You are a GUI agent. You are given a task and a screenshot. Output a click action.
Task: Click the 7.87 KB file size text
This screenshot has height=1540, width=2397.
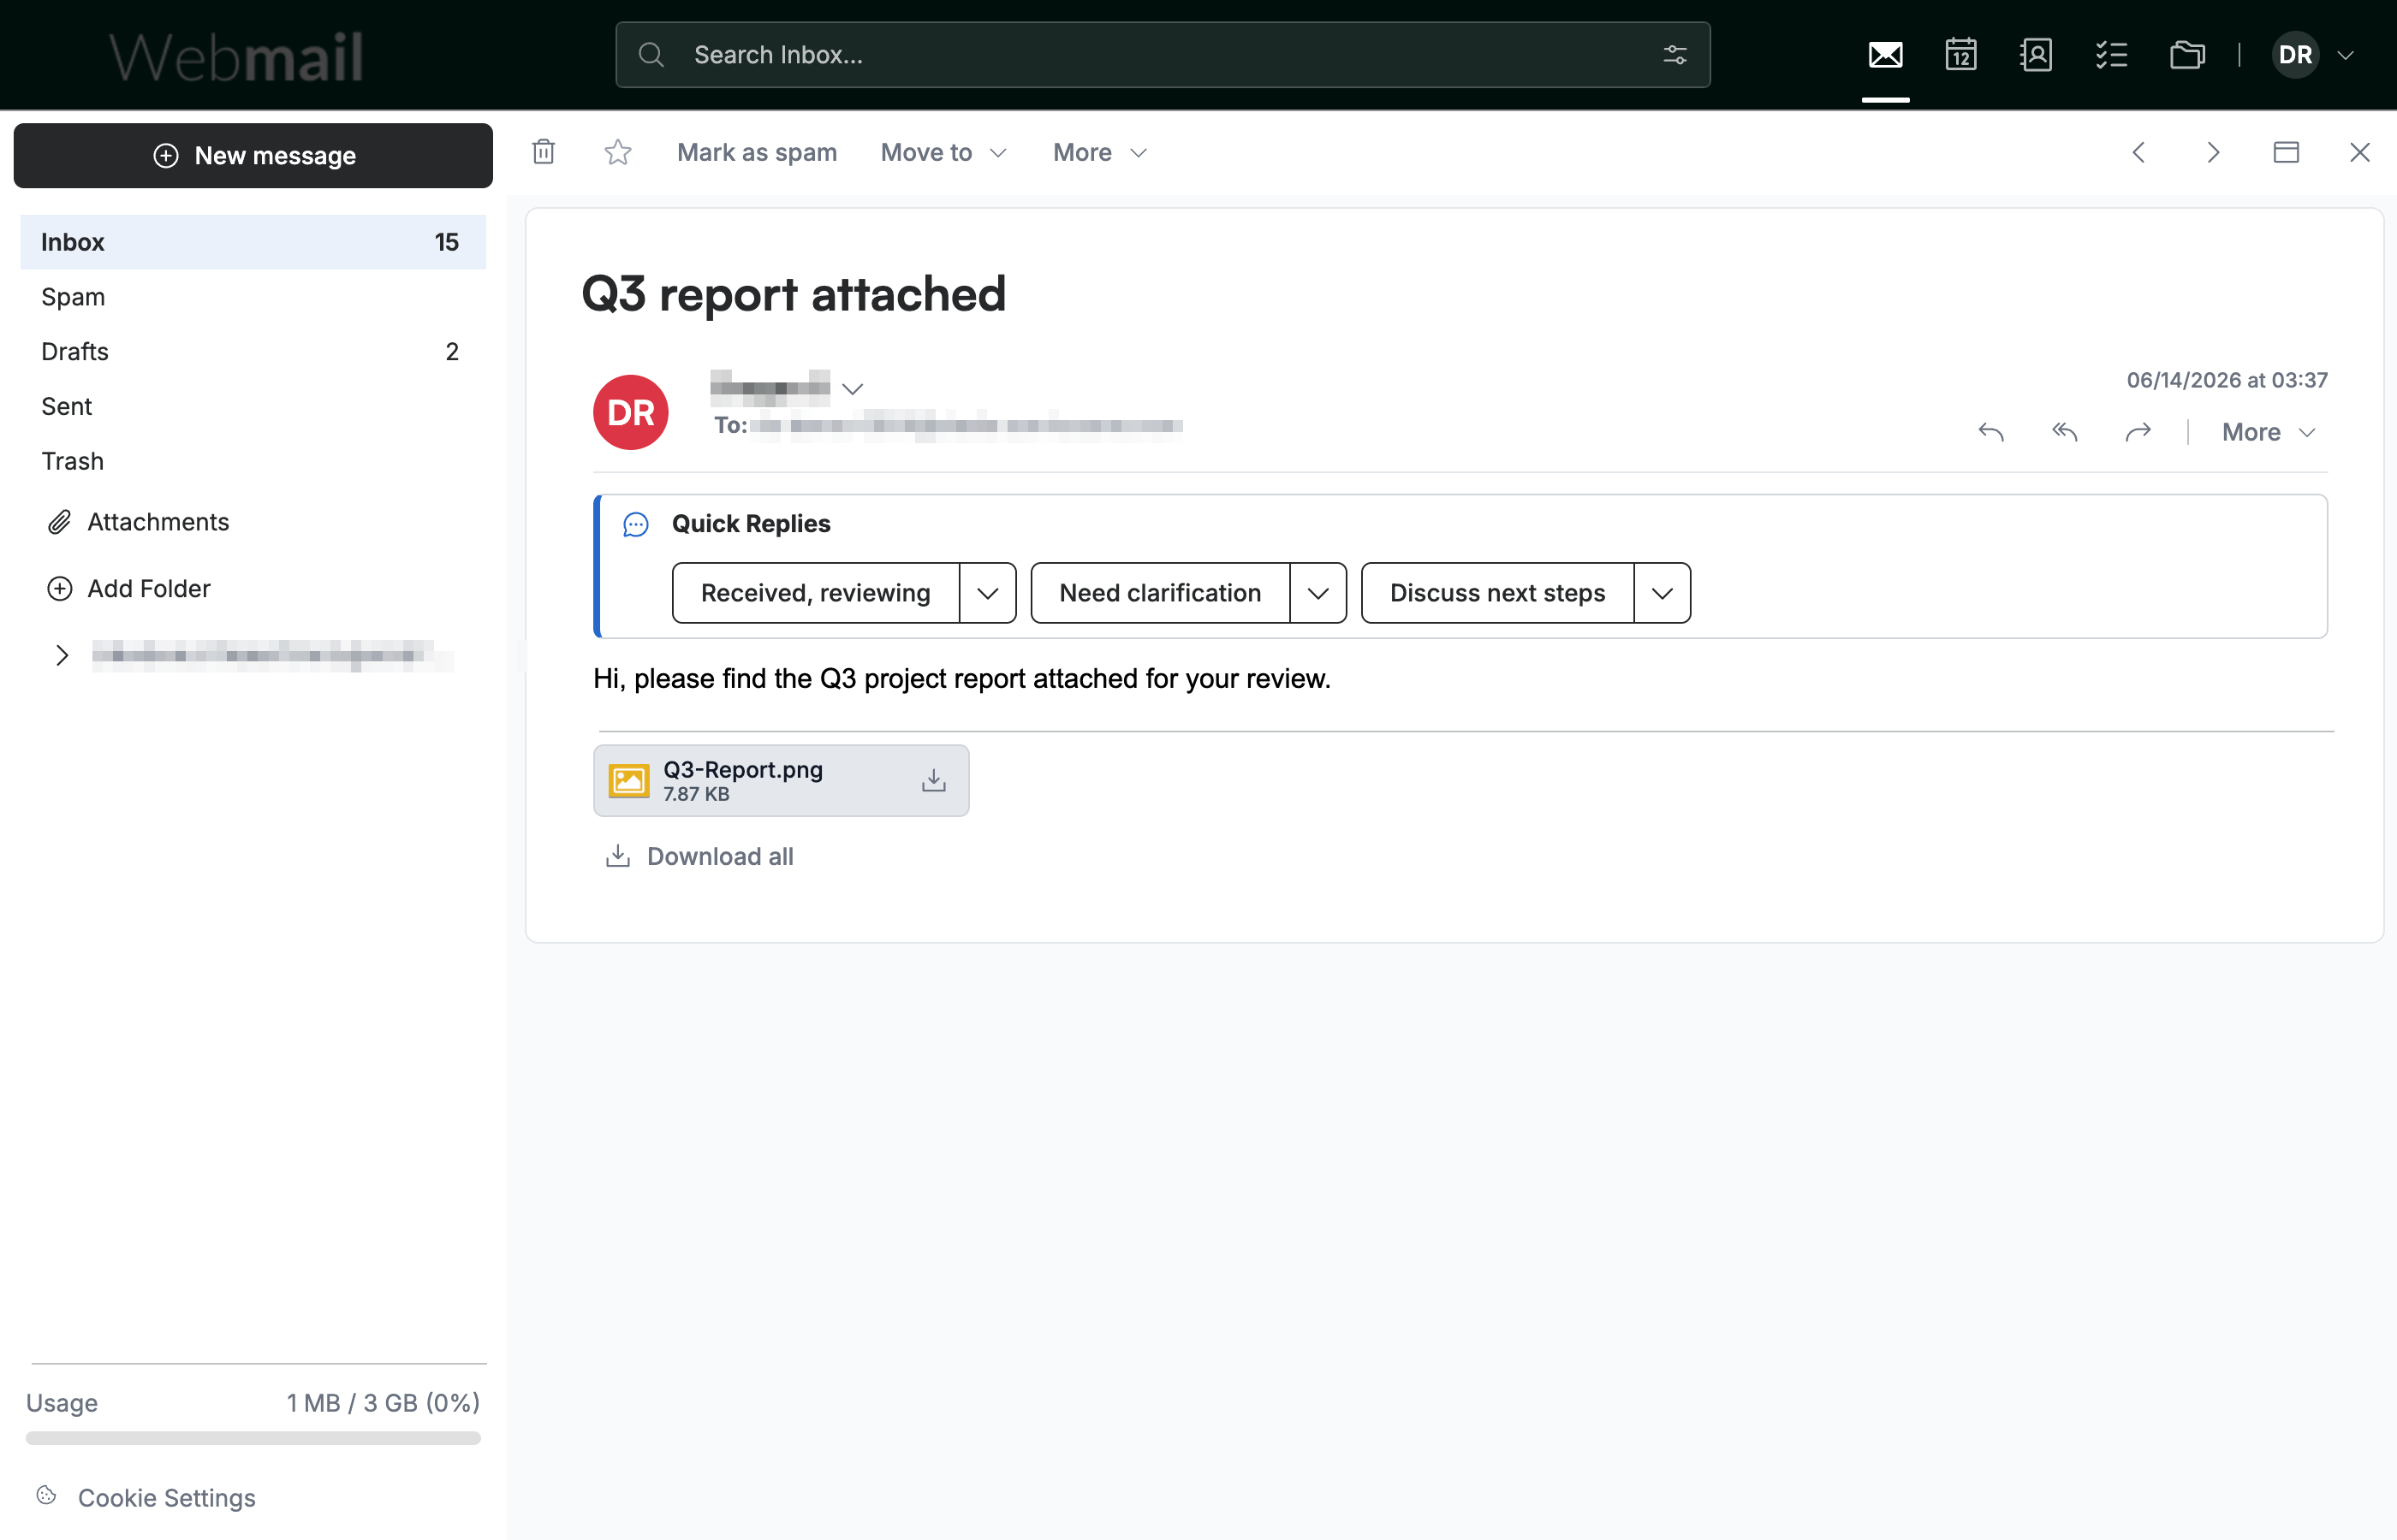click(696, 794)
